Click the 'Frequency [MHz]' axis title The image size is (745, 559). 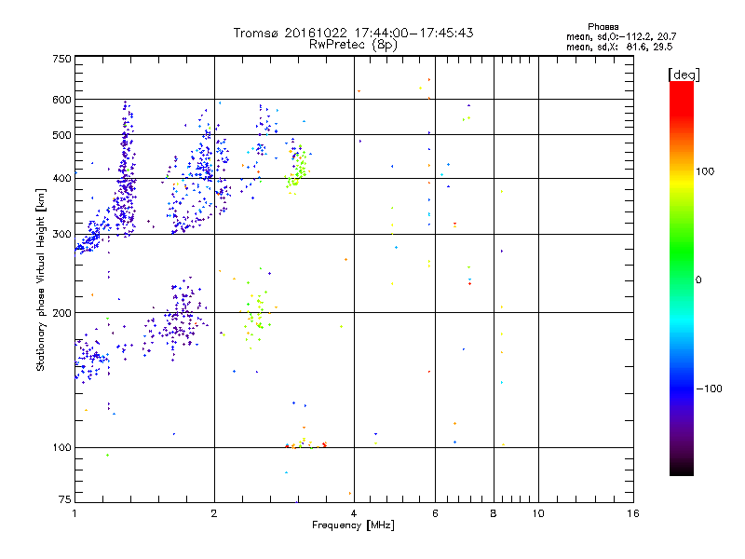[353, 525]
